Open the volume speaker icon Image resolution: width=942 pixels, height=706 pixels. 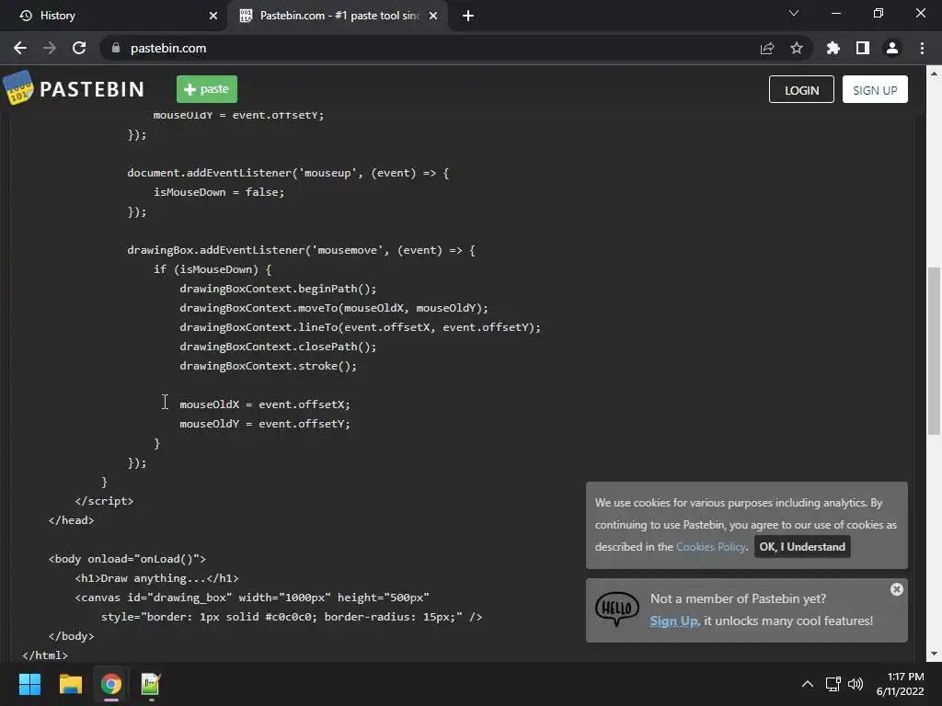[x=856, y=684]
